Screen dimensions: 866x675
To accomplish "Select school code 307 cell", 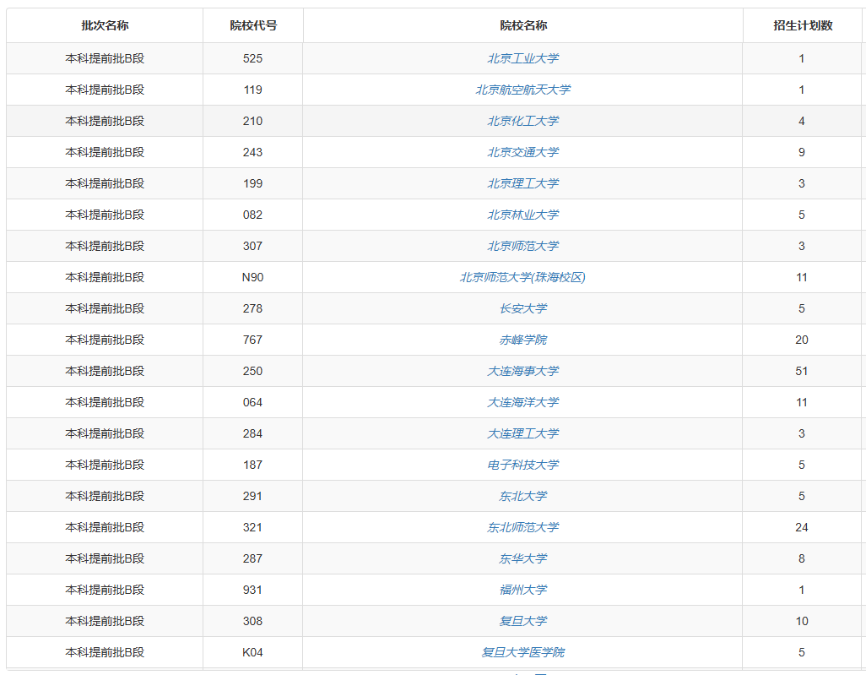I will click(x=253, y=246).
